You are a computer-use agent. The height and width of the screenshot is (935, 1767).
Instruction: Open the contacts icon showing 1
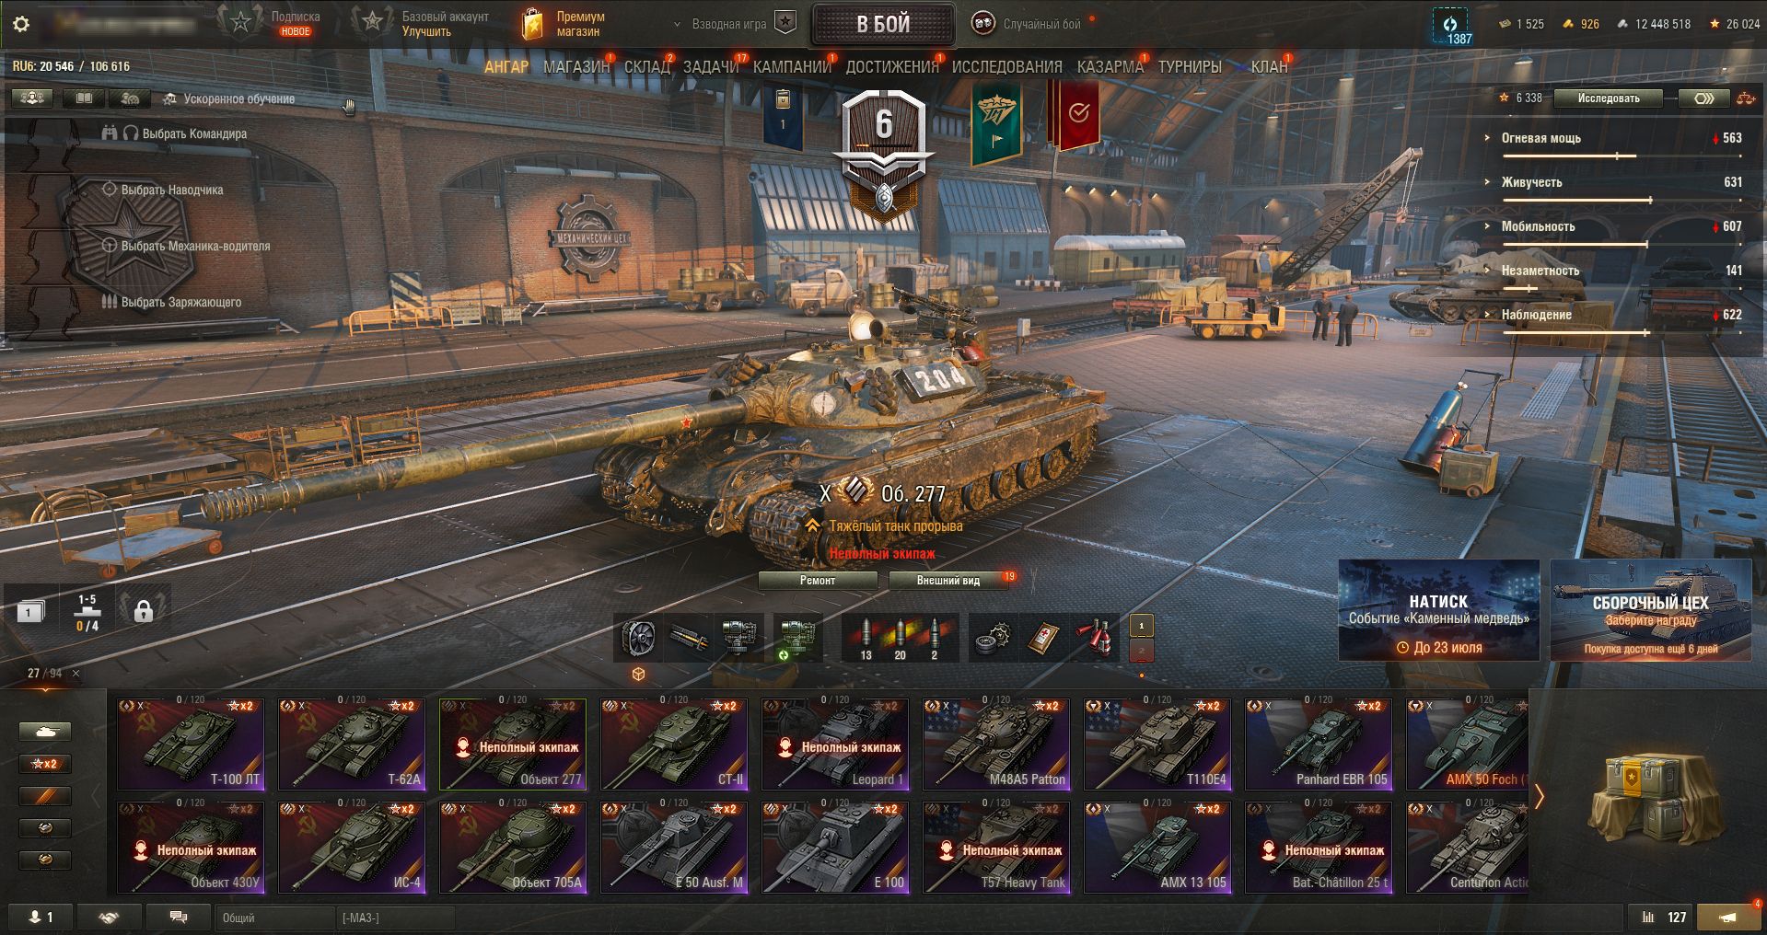(x=41, y=918)
